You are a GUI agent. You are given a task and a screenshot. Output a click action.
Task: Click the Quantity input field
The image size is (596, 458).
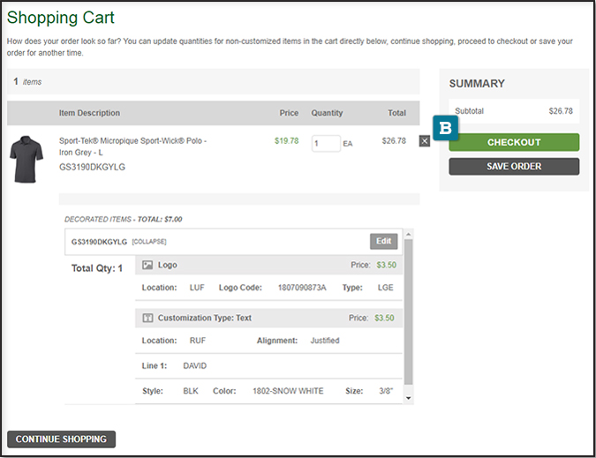[325, 143]
